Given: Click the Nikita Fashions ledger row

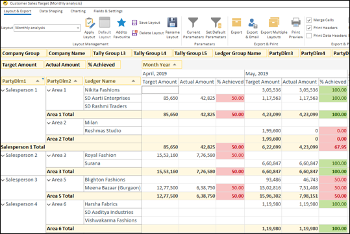Looking at the screenshot, I should (x=113, y=90).
